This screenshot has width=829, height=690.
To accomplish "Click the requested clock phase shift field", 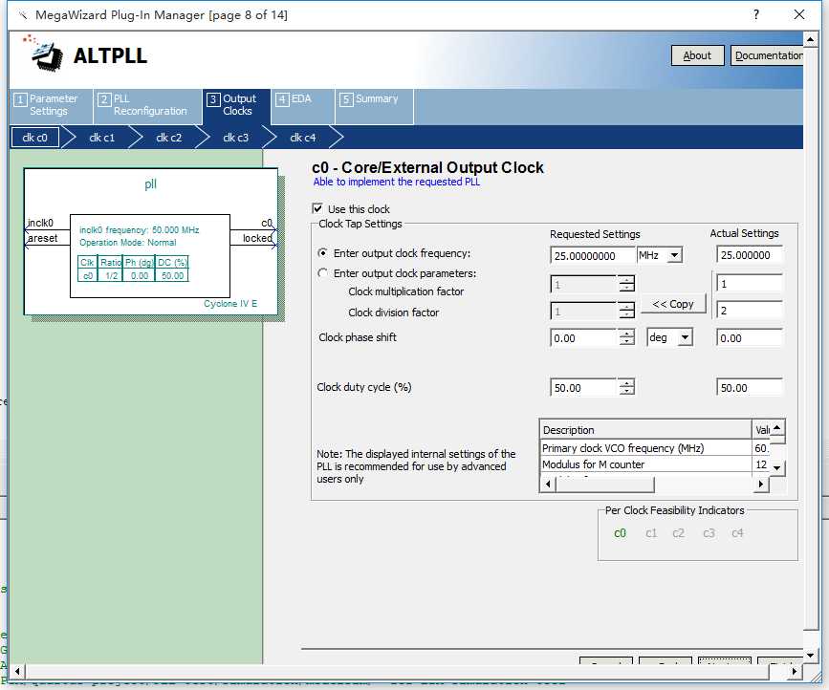I will (583, 338).
